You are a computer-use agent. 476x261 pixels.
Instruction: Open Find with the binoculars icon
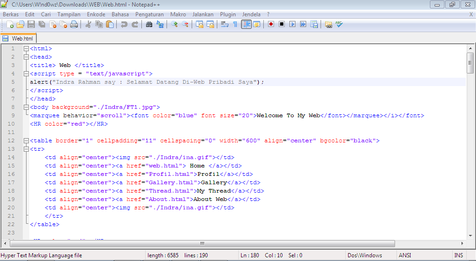pos(149,24)
